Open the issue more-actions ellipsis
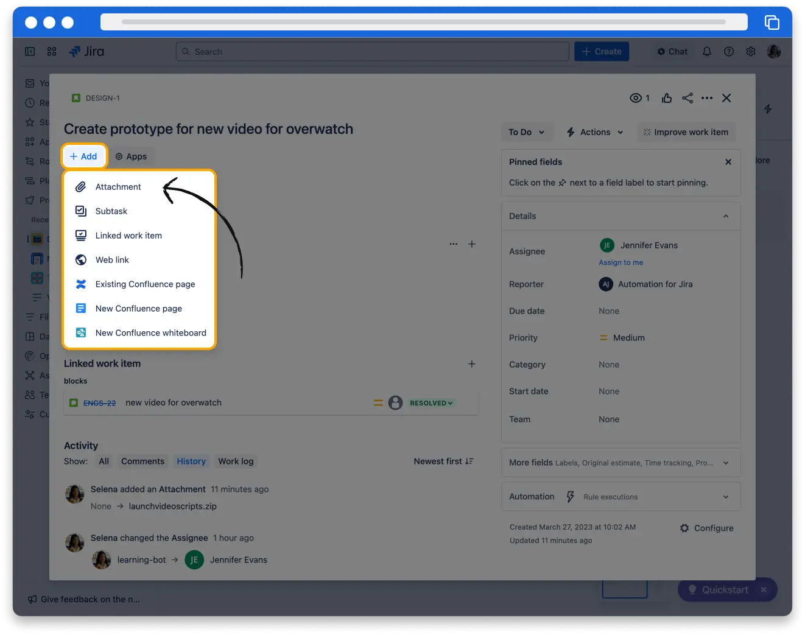The image size is (805, 635). coord(707,98)
